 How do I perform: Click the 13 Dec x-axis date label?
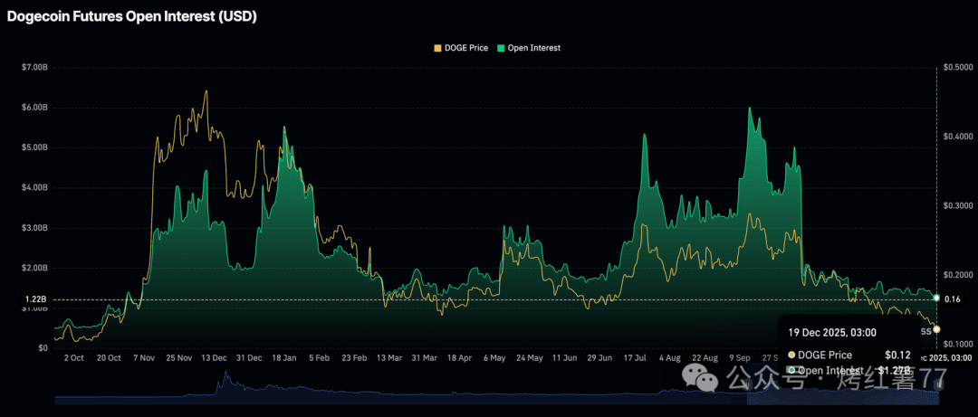coord(214,358)
